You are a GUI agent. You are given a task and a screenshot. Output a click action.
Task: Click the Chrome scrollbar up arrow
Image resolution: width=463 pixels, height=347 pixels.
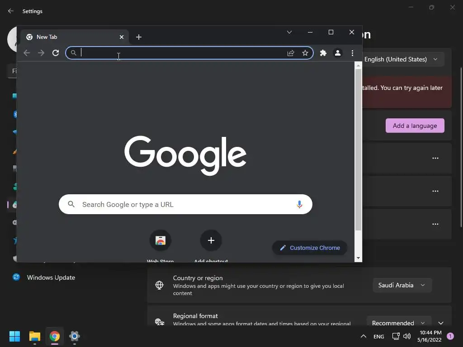[358, 66]
